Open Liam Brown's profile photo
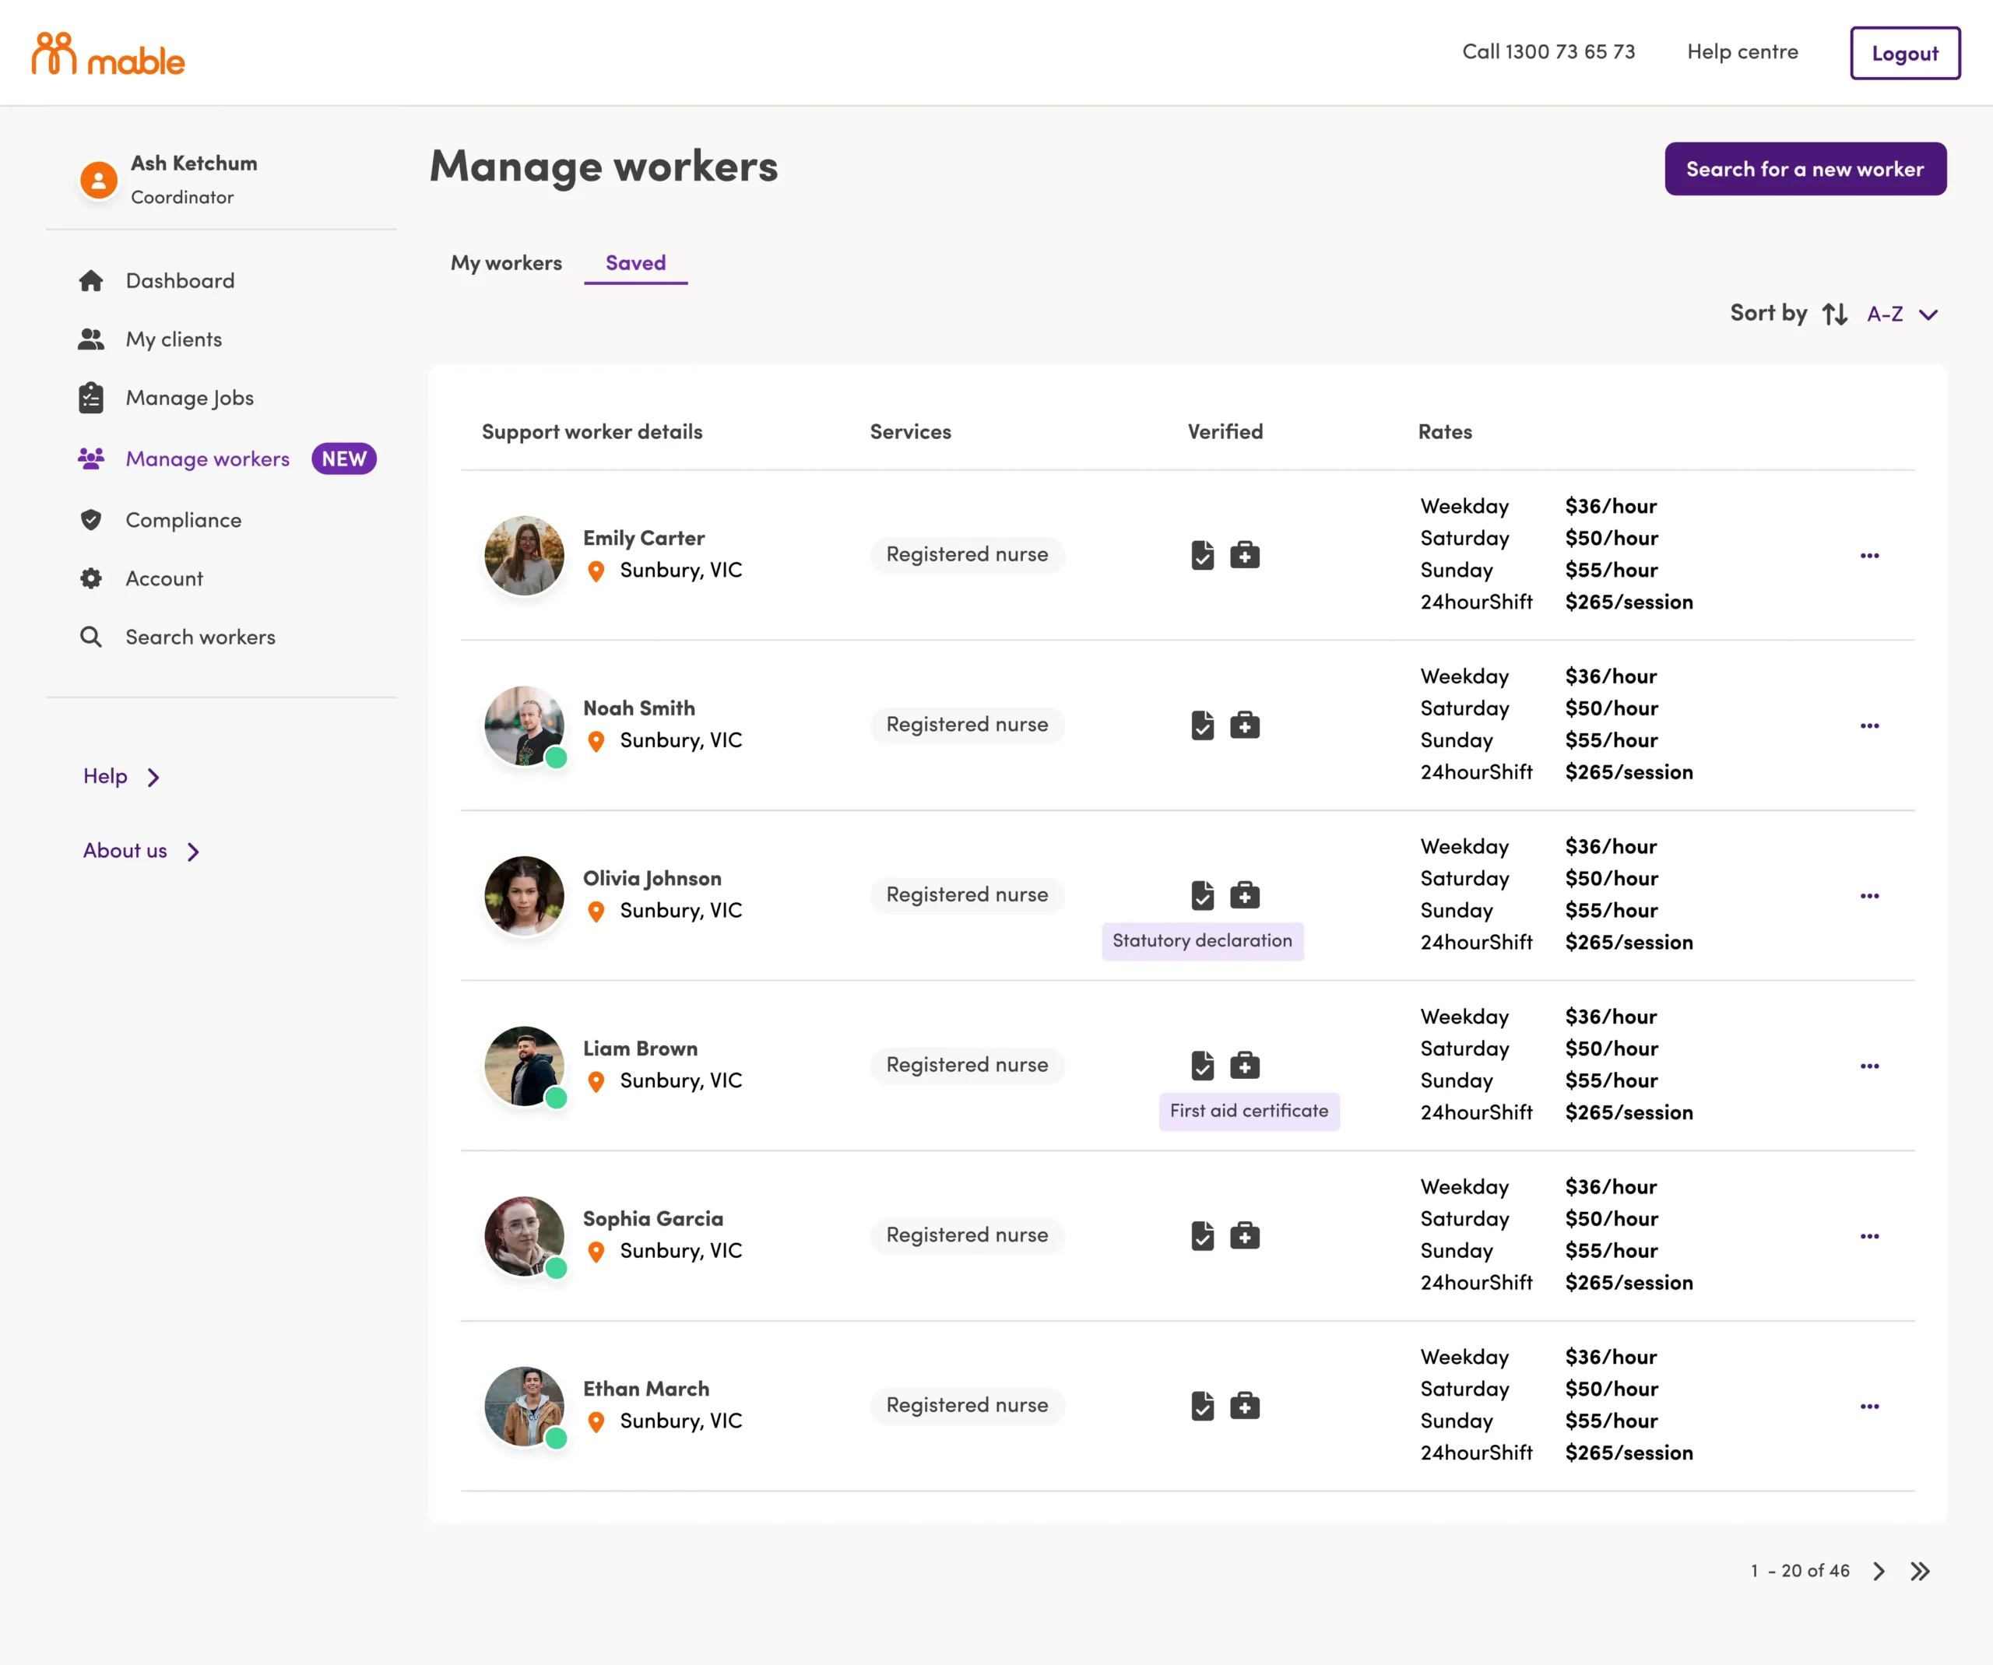Image resolution: width=1993 pixels, height=1665 pixels. pyautogui.click(x=525, y=1066)
